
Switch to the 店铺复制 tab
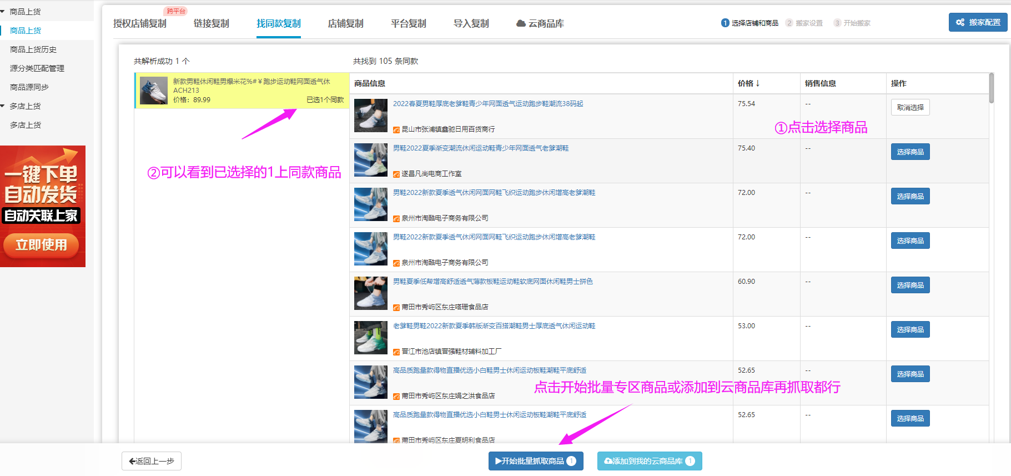coord(345,23)
